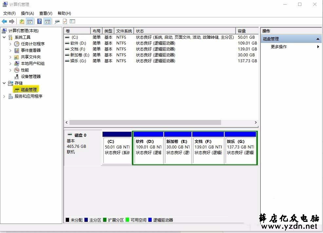
Task: Click the Event Viewer icon
Action: coord(17,50)
